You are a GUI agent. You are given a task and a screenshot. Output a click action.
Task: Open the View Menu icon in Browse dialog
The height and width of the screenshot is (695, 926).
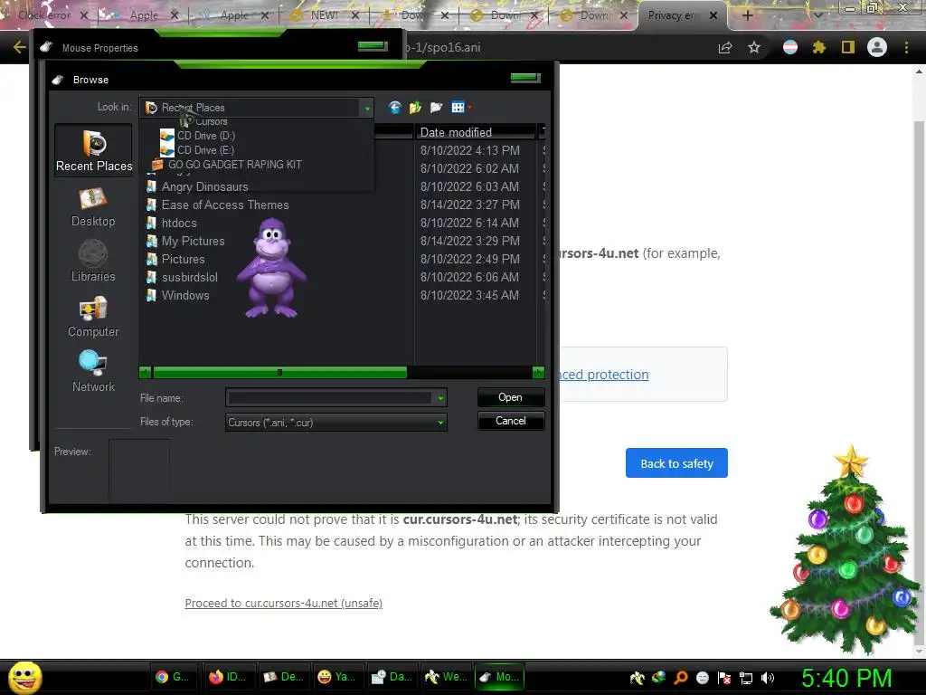point(458,107)
